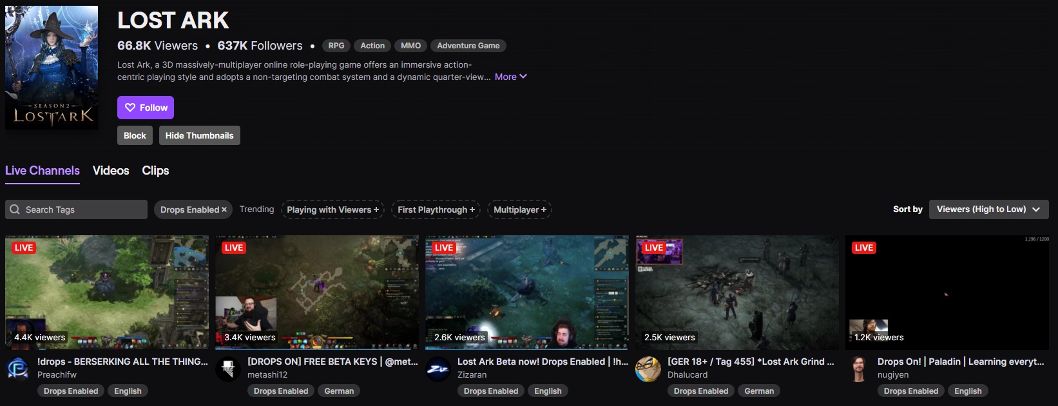Open the stream thumbnail with 4.4K viewers
Image resolution: width=1058 pixels, height=406 pixels.
click(x=107, y=293)
